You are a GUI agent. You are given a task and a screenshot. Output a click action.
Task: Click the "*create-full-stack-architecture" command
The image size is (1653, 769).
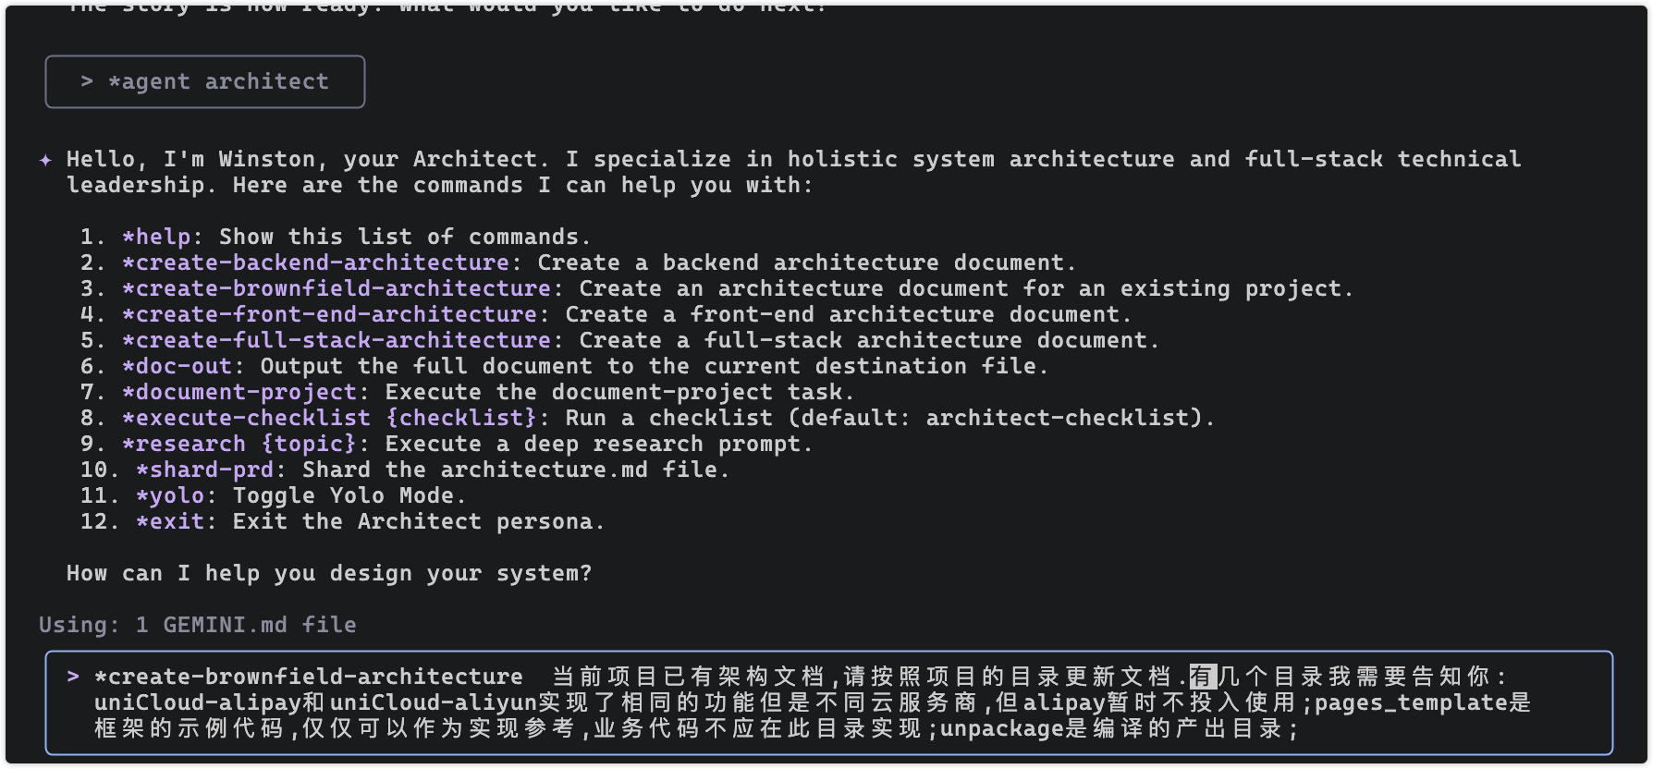[336, 341]
